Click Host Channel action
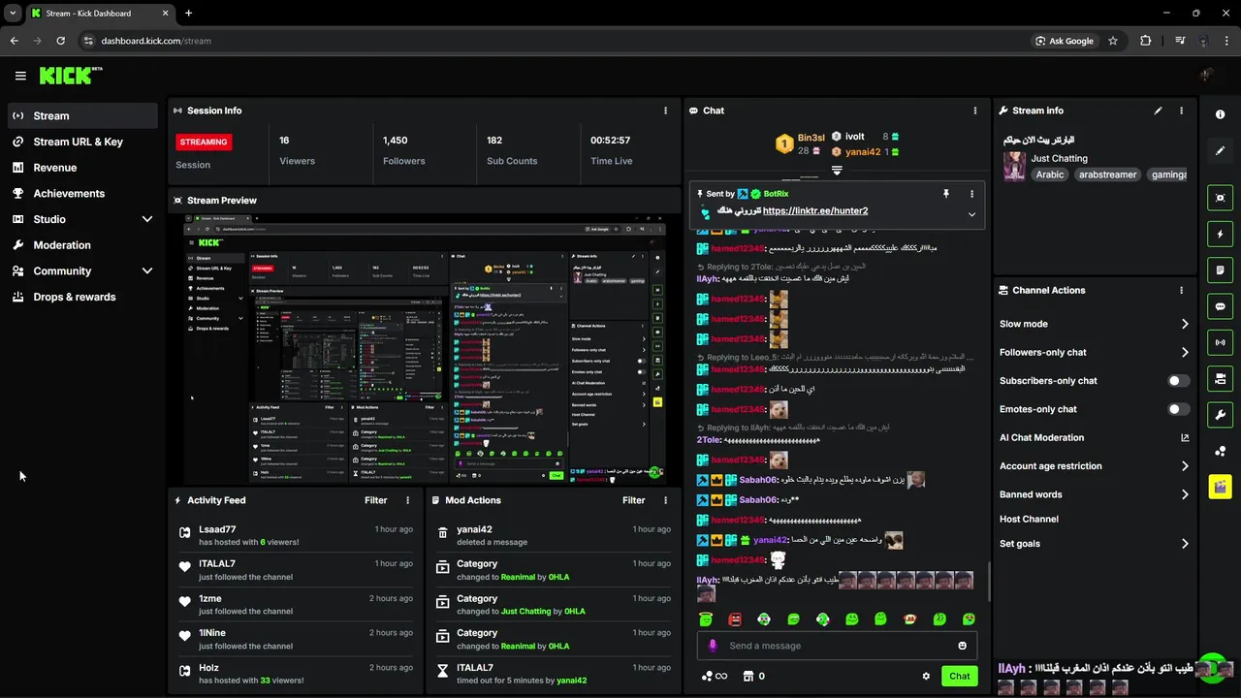Viewport: 1241px width, 698px height. click(1029, 520)
